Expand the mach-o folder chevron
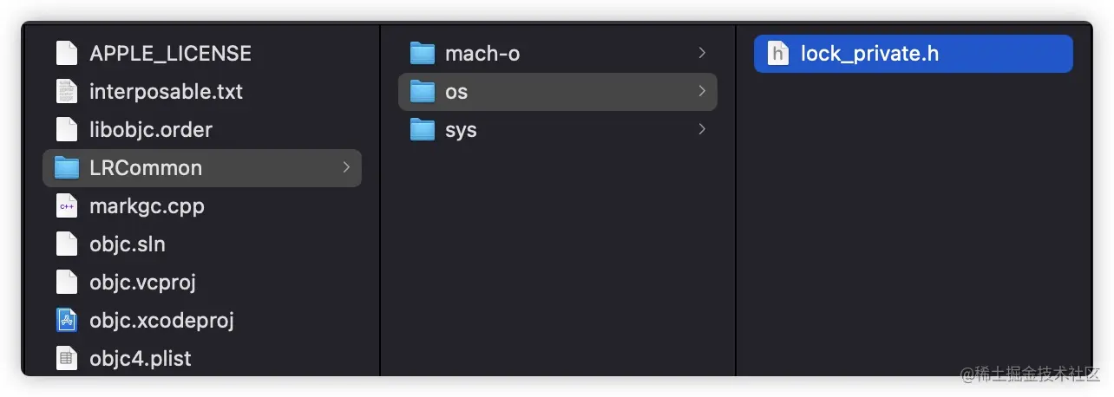The width and height of the screenshot is (1114, 397). click(701, 54)
